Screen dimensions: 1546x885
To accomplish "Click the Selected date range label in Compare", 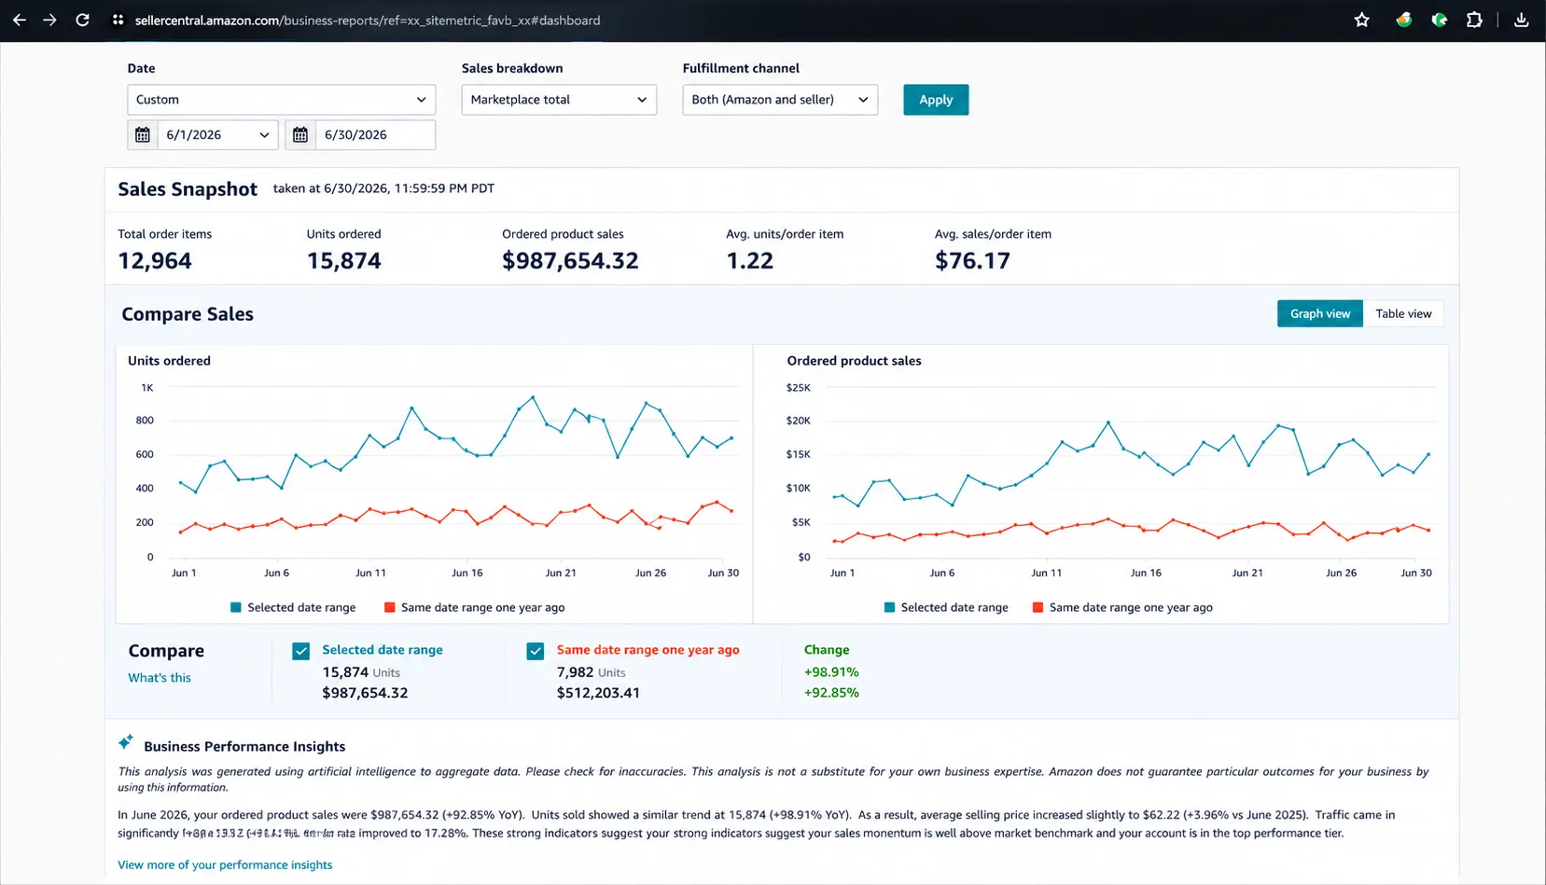I will 383,650.
